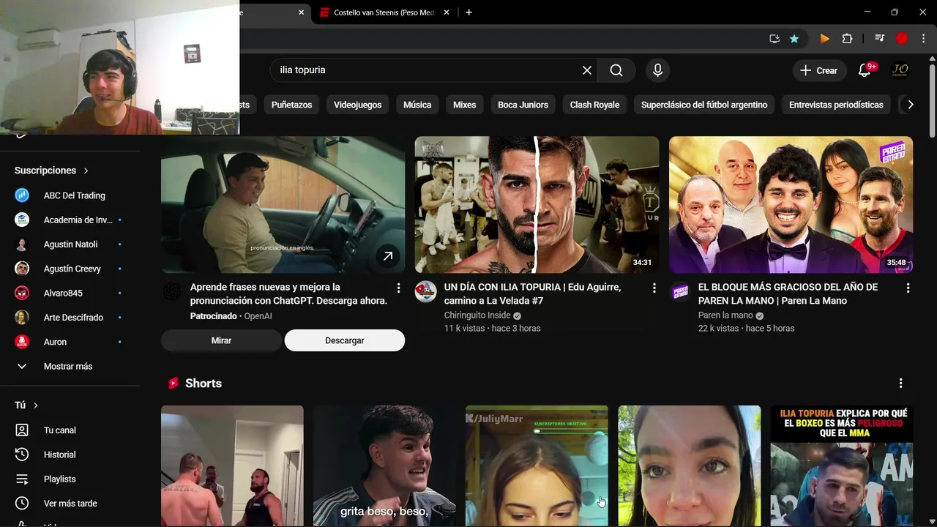Open the OpenAI advertiser avatar
937x527 pixels.
(x=171, y=291)
